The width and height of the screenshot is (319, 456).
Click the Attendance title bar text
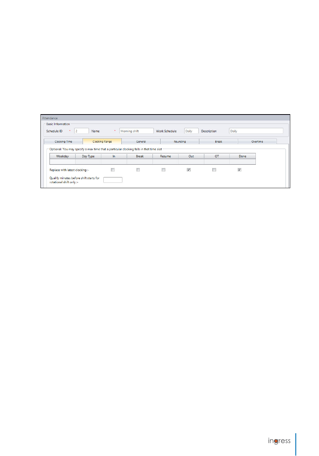pyautogui.click(x=50, y=118)
